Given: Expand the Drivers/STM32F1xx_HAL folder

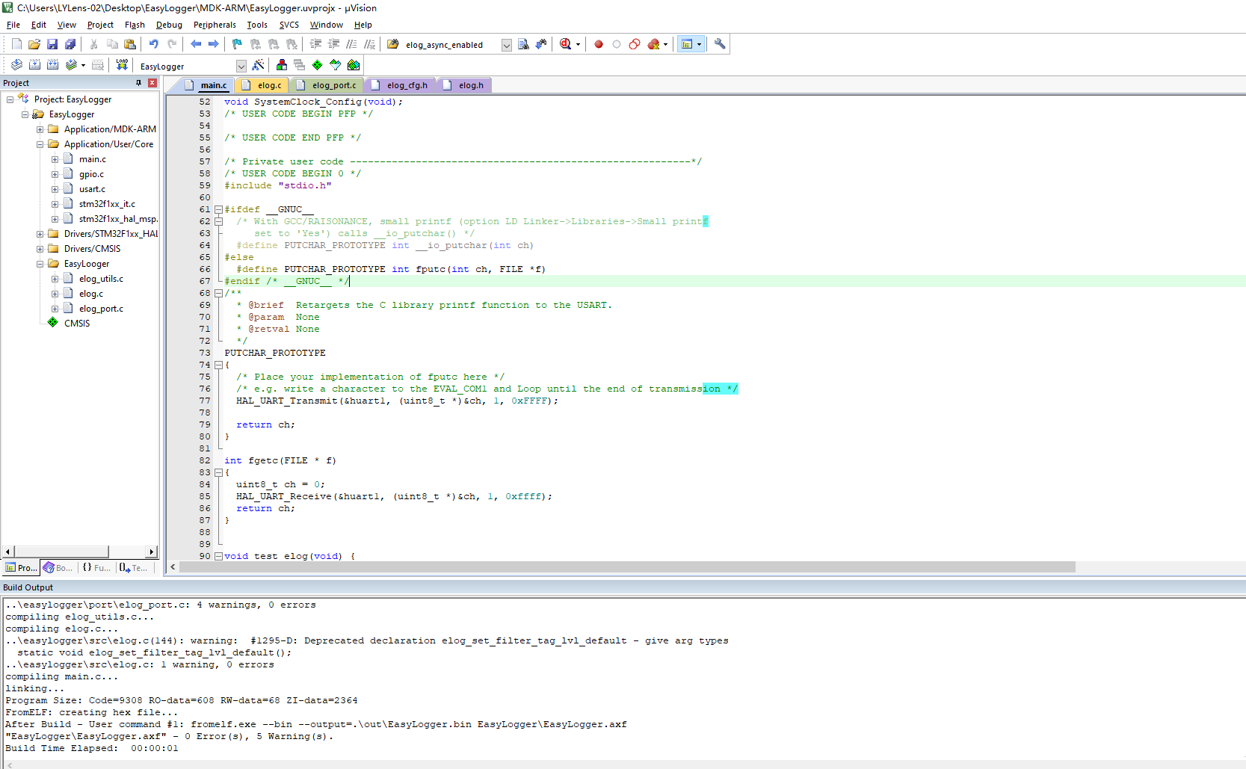Looking at the screenshot, I should [x=40, y=233].
